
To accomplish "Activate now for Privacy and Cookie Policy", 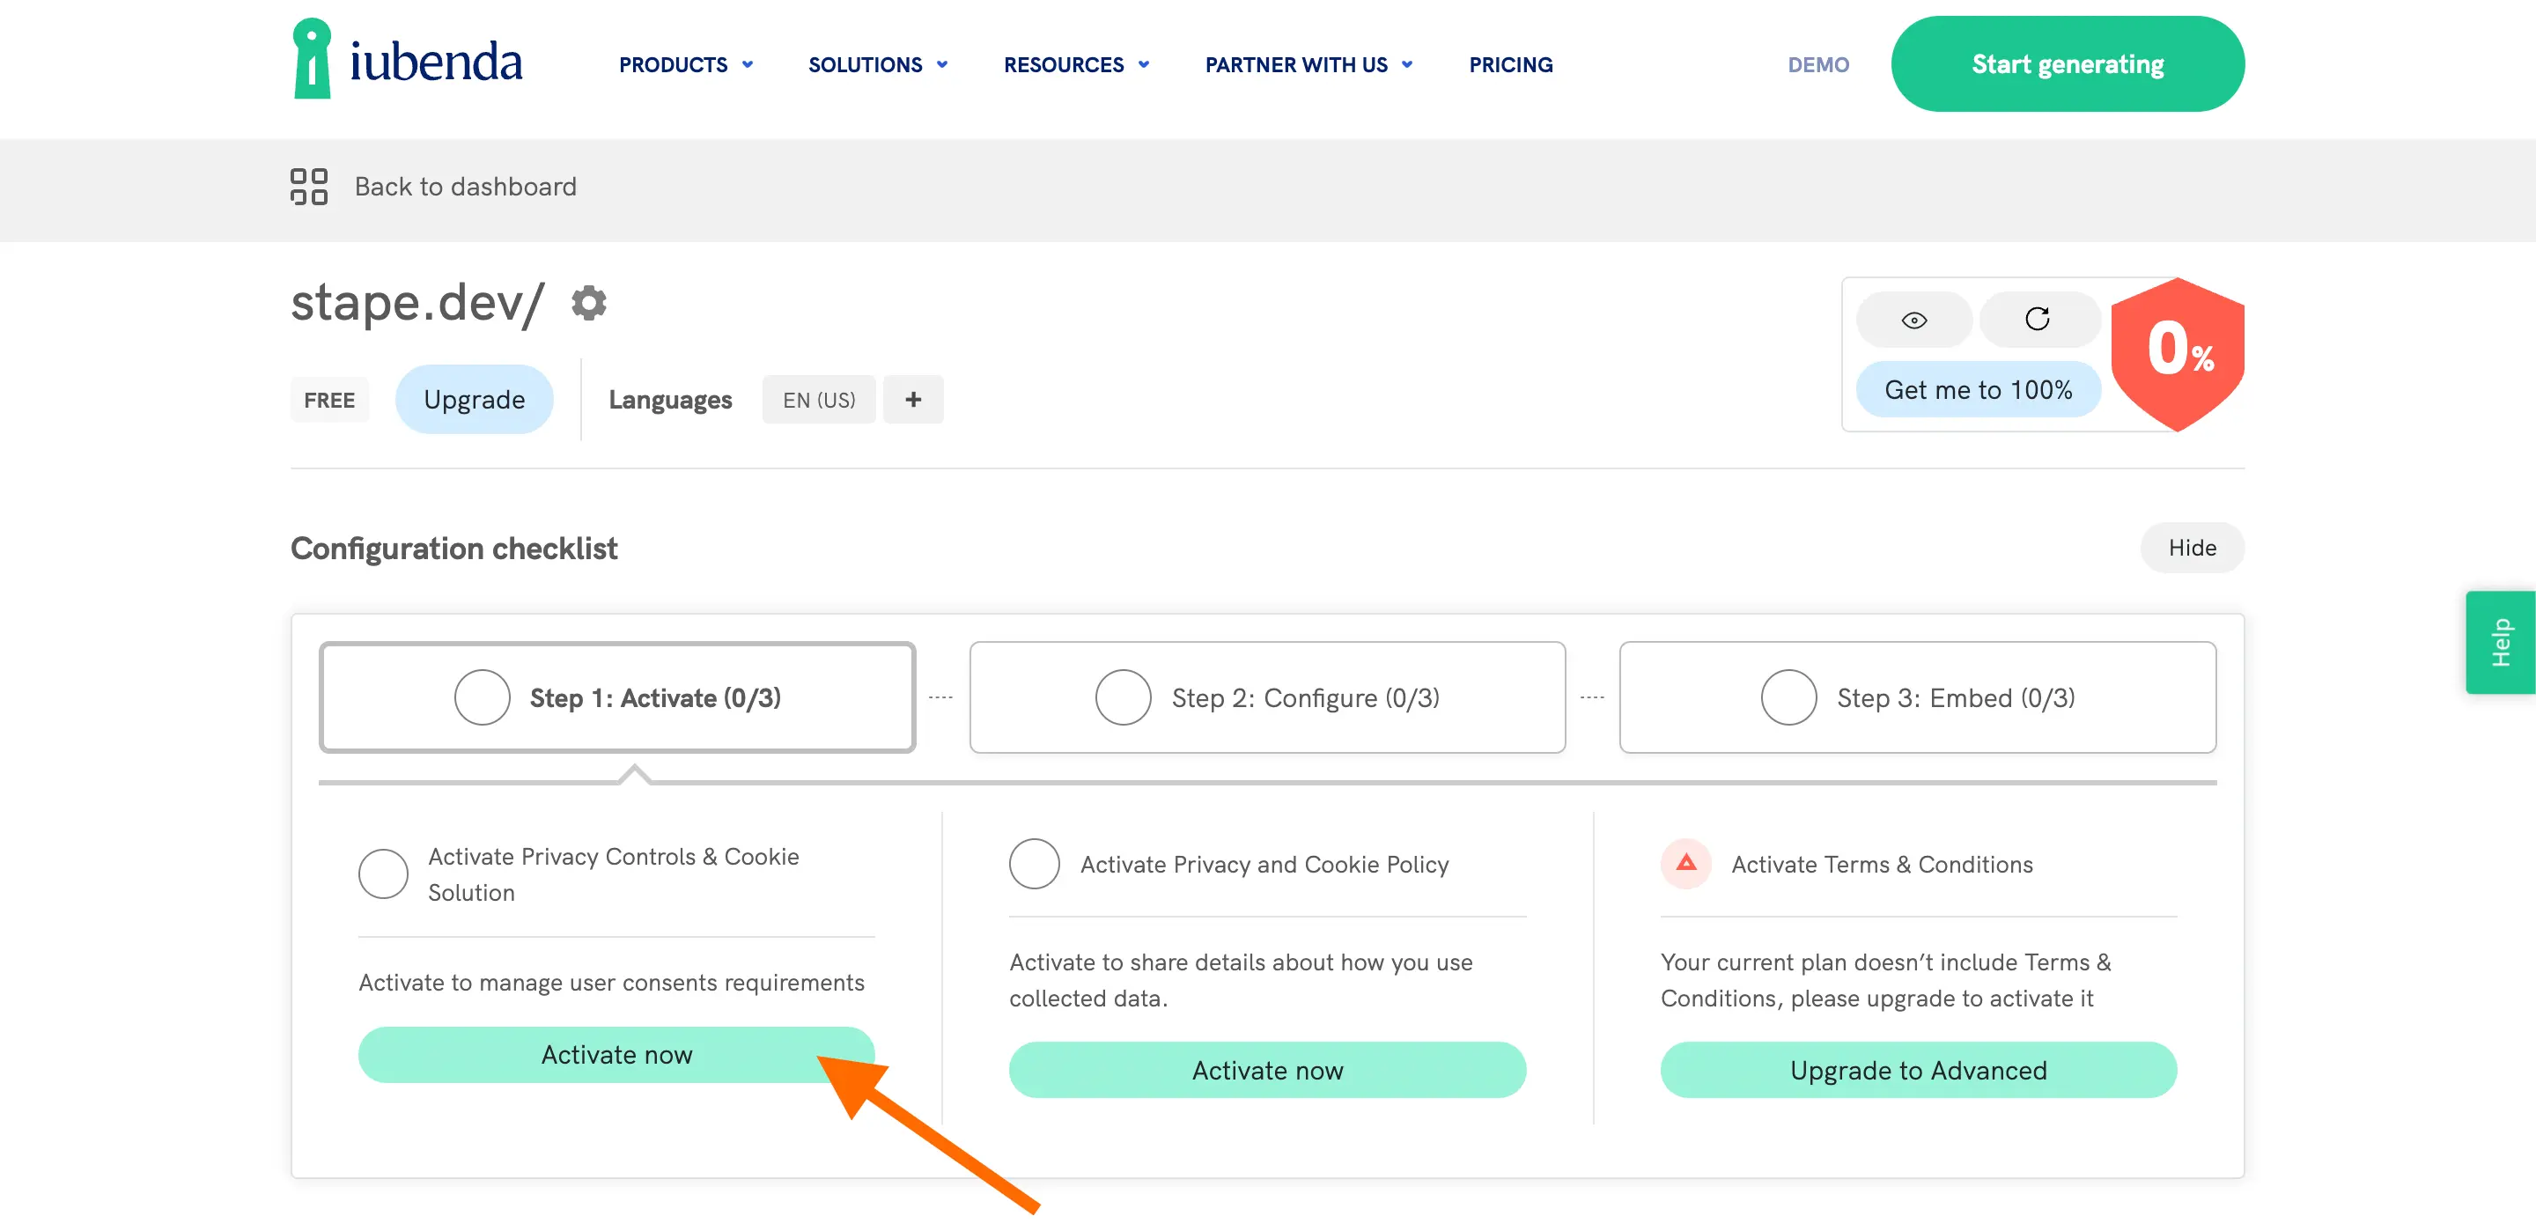I will (x=1267, y=1071).
